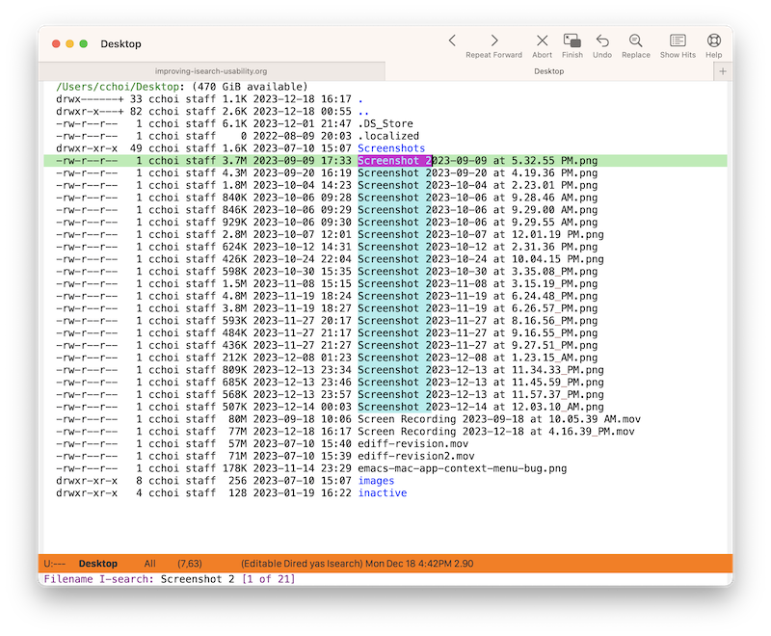This screenshot has width=771, height=636.
Task: Click Screenshot 2023-11-19 at 6.26.57 PM.png
Action: pyautogui.click(x=477, y=308)
